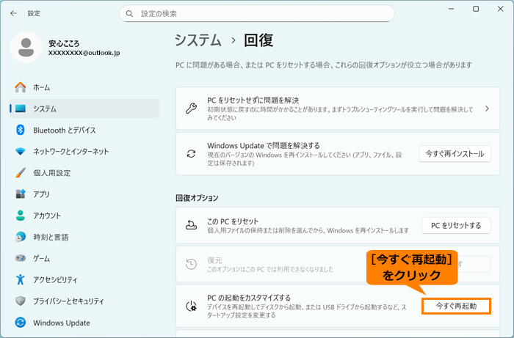The image size is (514, 338).
Task: Click the アプリ apps icon
Action: pyautogui.click(x=21, y=194)
